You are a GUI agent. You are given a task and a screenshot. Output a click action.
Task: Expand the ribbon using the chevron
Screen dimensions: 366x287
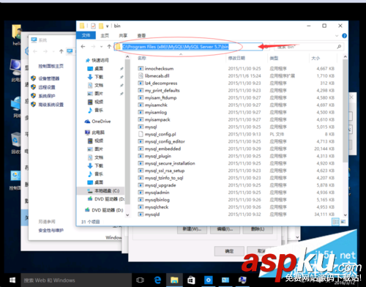(x=337, y=36)
